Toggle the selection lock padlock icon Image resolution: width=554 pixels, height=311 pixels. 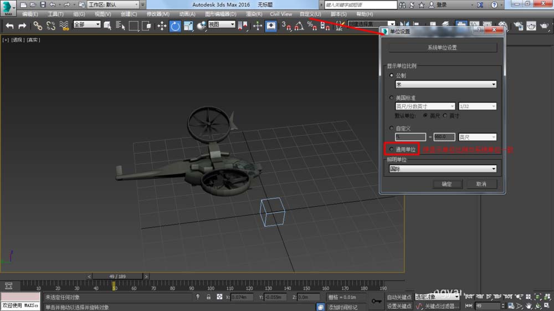(x=208, y=297)
